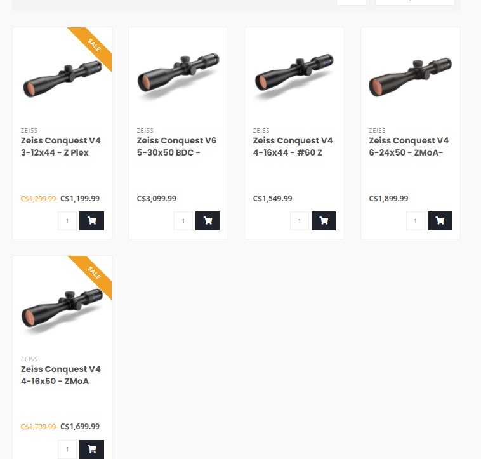The height and width of the screenshot is (459, 481).
Task: Open the V4 6-24x50 scope product image
Action: coord(411,77)
